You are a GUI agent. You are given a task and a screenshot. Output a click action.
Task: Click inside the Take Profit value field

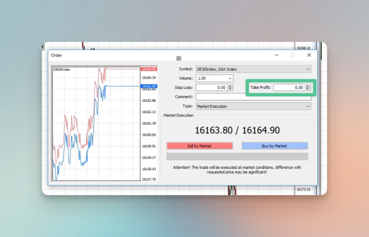tap(289, 87)
